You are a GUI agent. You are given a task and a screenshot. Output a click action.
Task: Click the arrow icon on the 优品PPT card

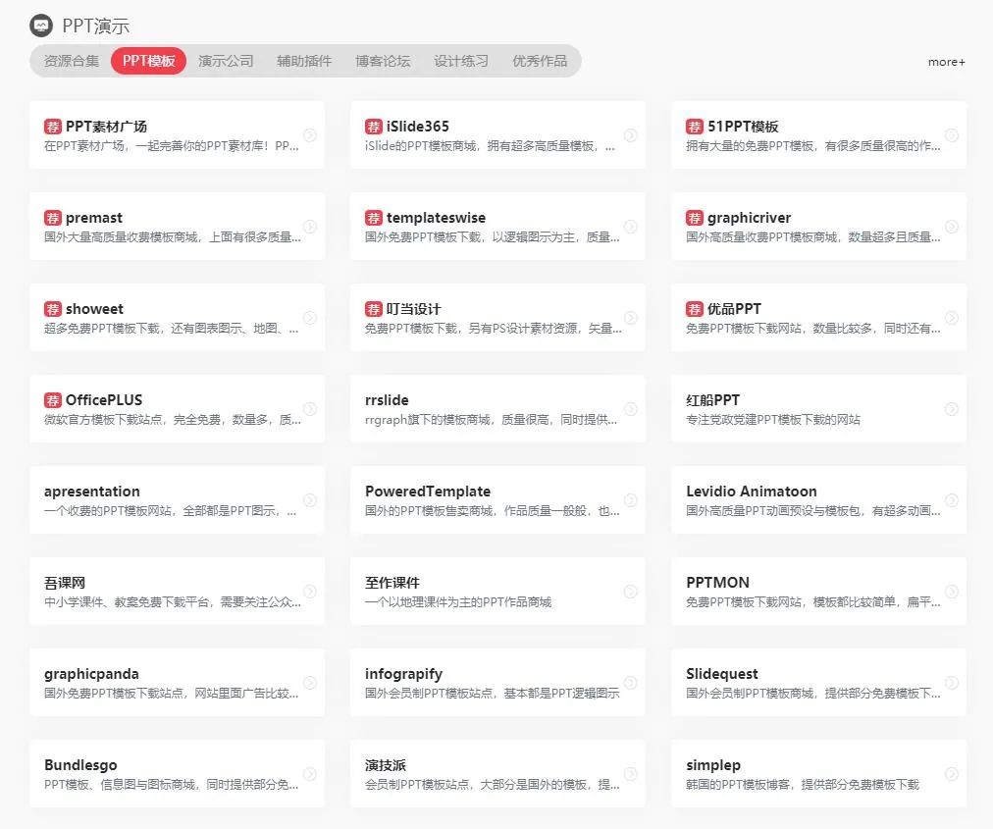[952, 317]
